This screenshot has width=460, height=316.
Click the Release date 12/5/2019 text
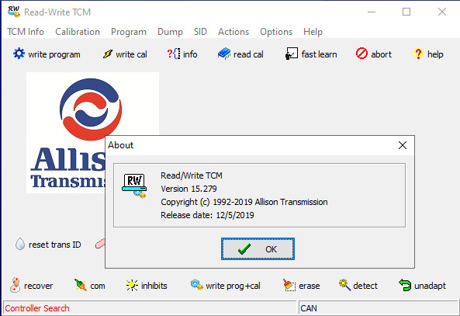click(x=207, y=215)
